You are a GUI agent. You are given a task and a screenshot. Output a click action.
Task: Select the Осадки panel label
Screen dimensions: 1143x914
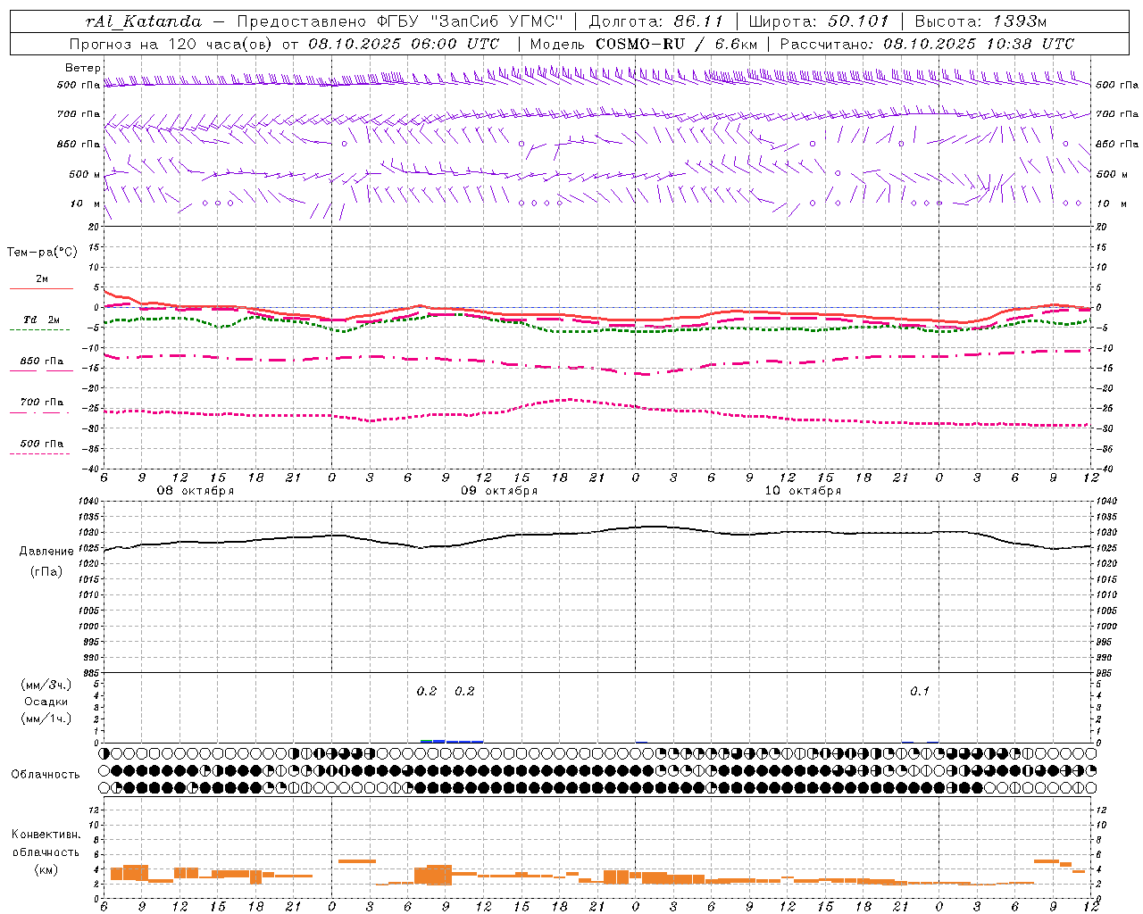46,702
